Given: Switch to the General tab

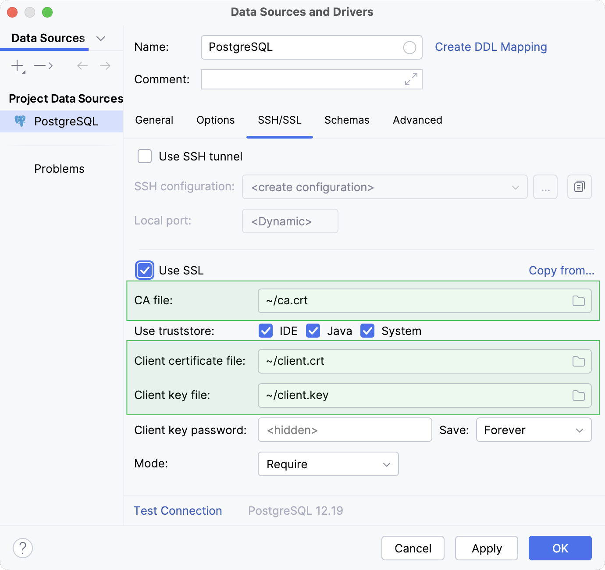Looking at the screenshot, I should point(154,120).
